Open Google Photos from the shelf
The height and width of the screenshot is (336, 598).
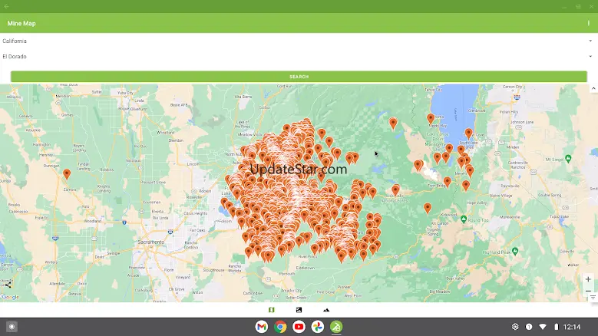point(318,327)
